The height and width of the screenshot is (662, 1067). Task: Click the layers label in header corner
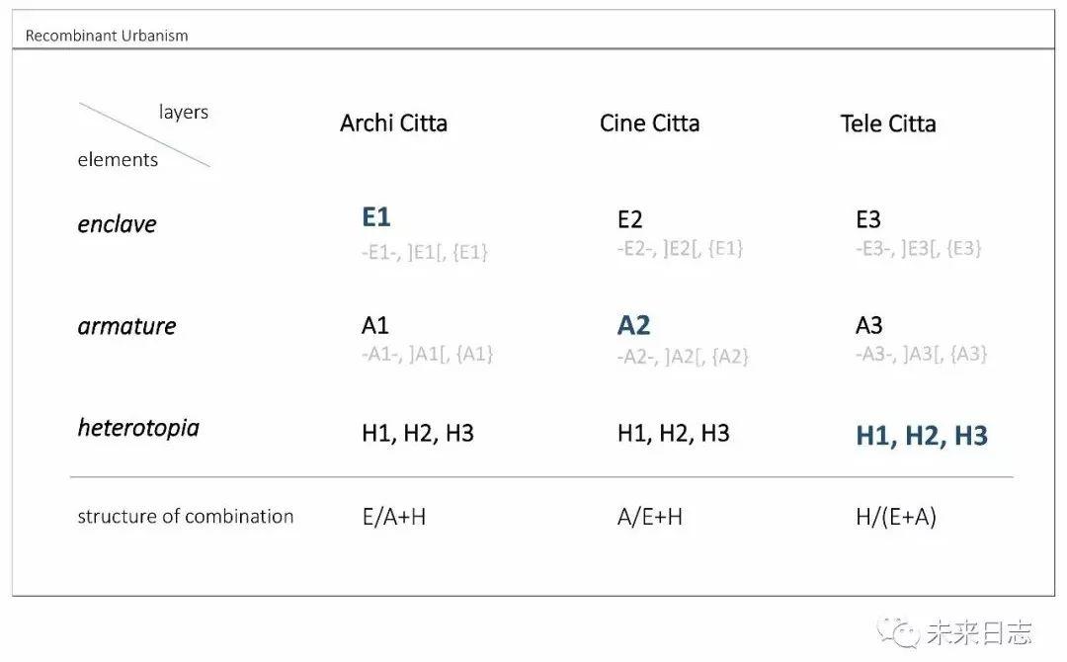pyautogui.click(x=184, y=113)
